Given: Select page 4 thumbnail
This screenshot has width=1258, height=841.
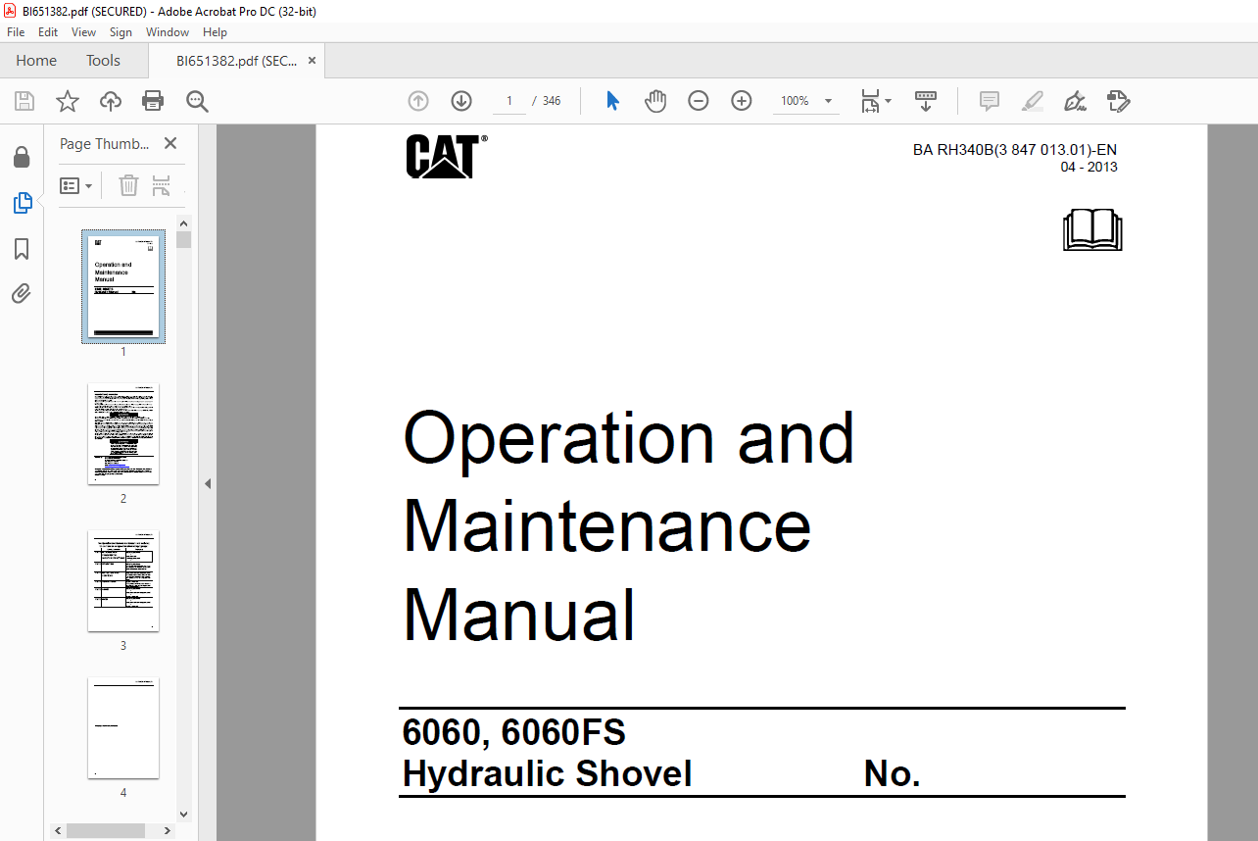Looking at the screenshot, I should (x=123, y=727).
